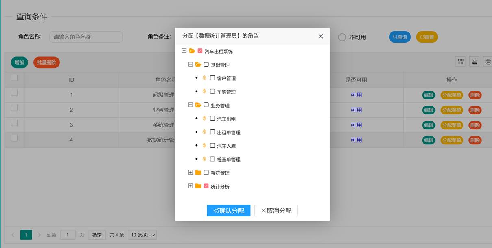Viewport: 492px width, 248px height.
Task: Collapse the 业务管理 tree node
Action: point(190,105)
